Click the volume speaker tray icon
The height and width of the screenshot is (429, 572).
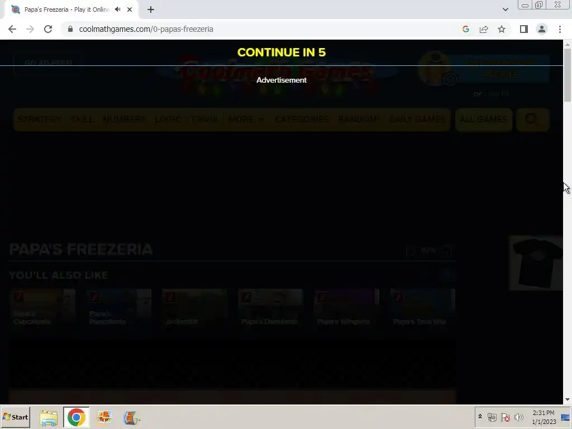tap(518, 417)
